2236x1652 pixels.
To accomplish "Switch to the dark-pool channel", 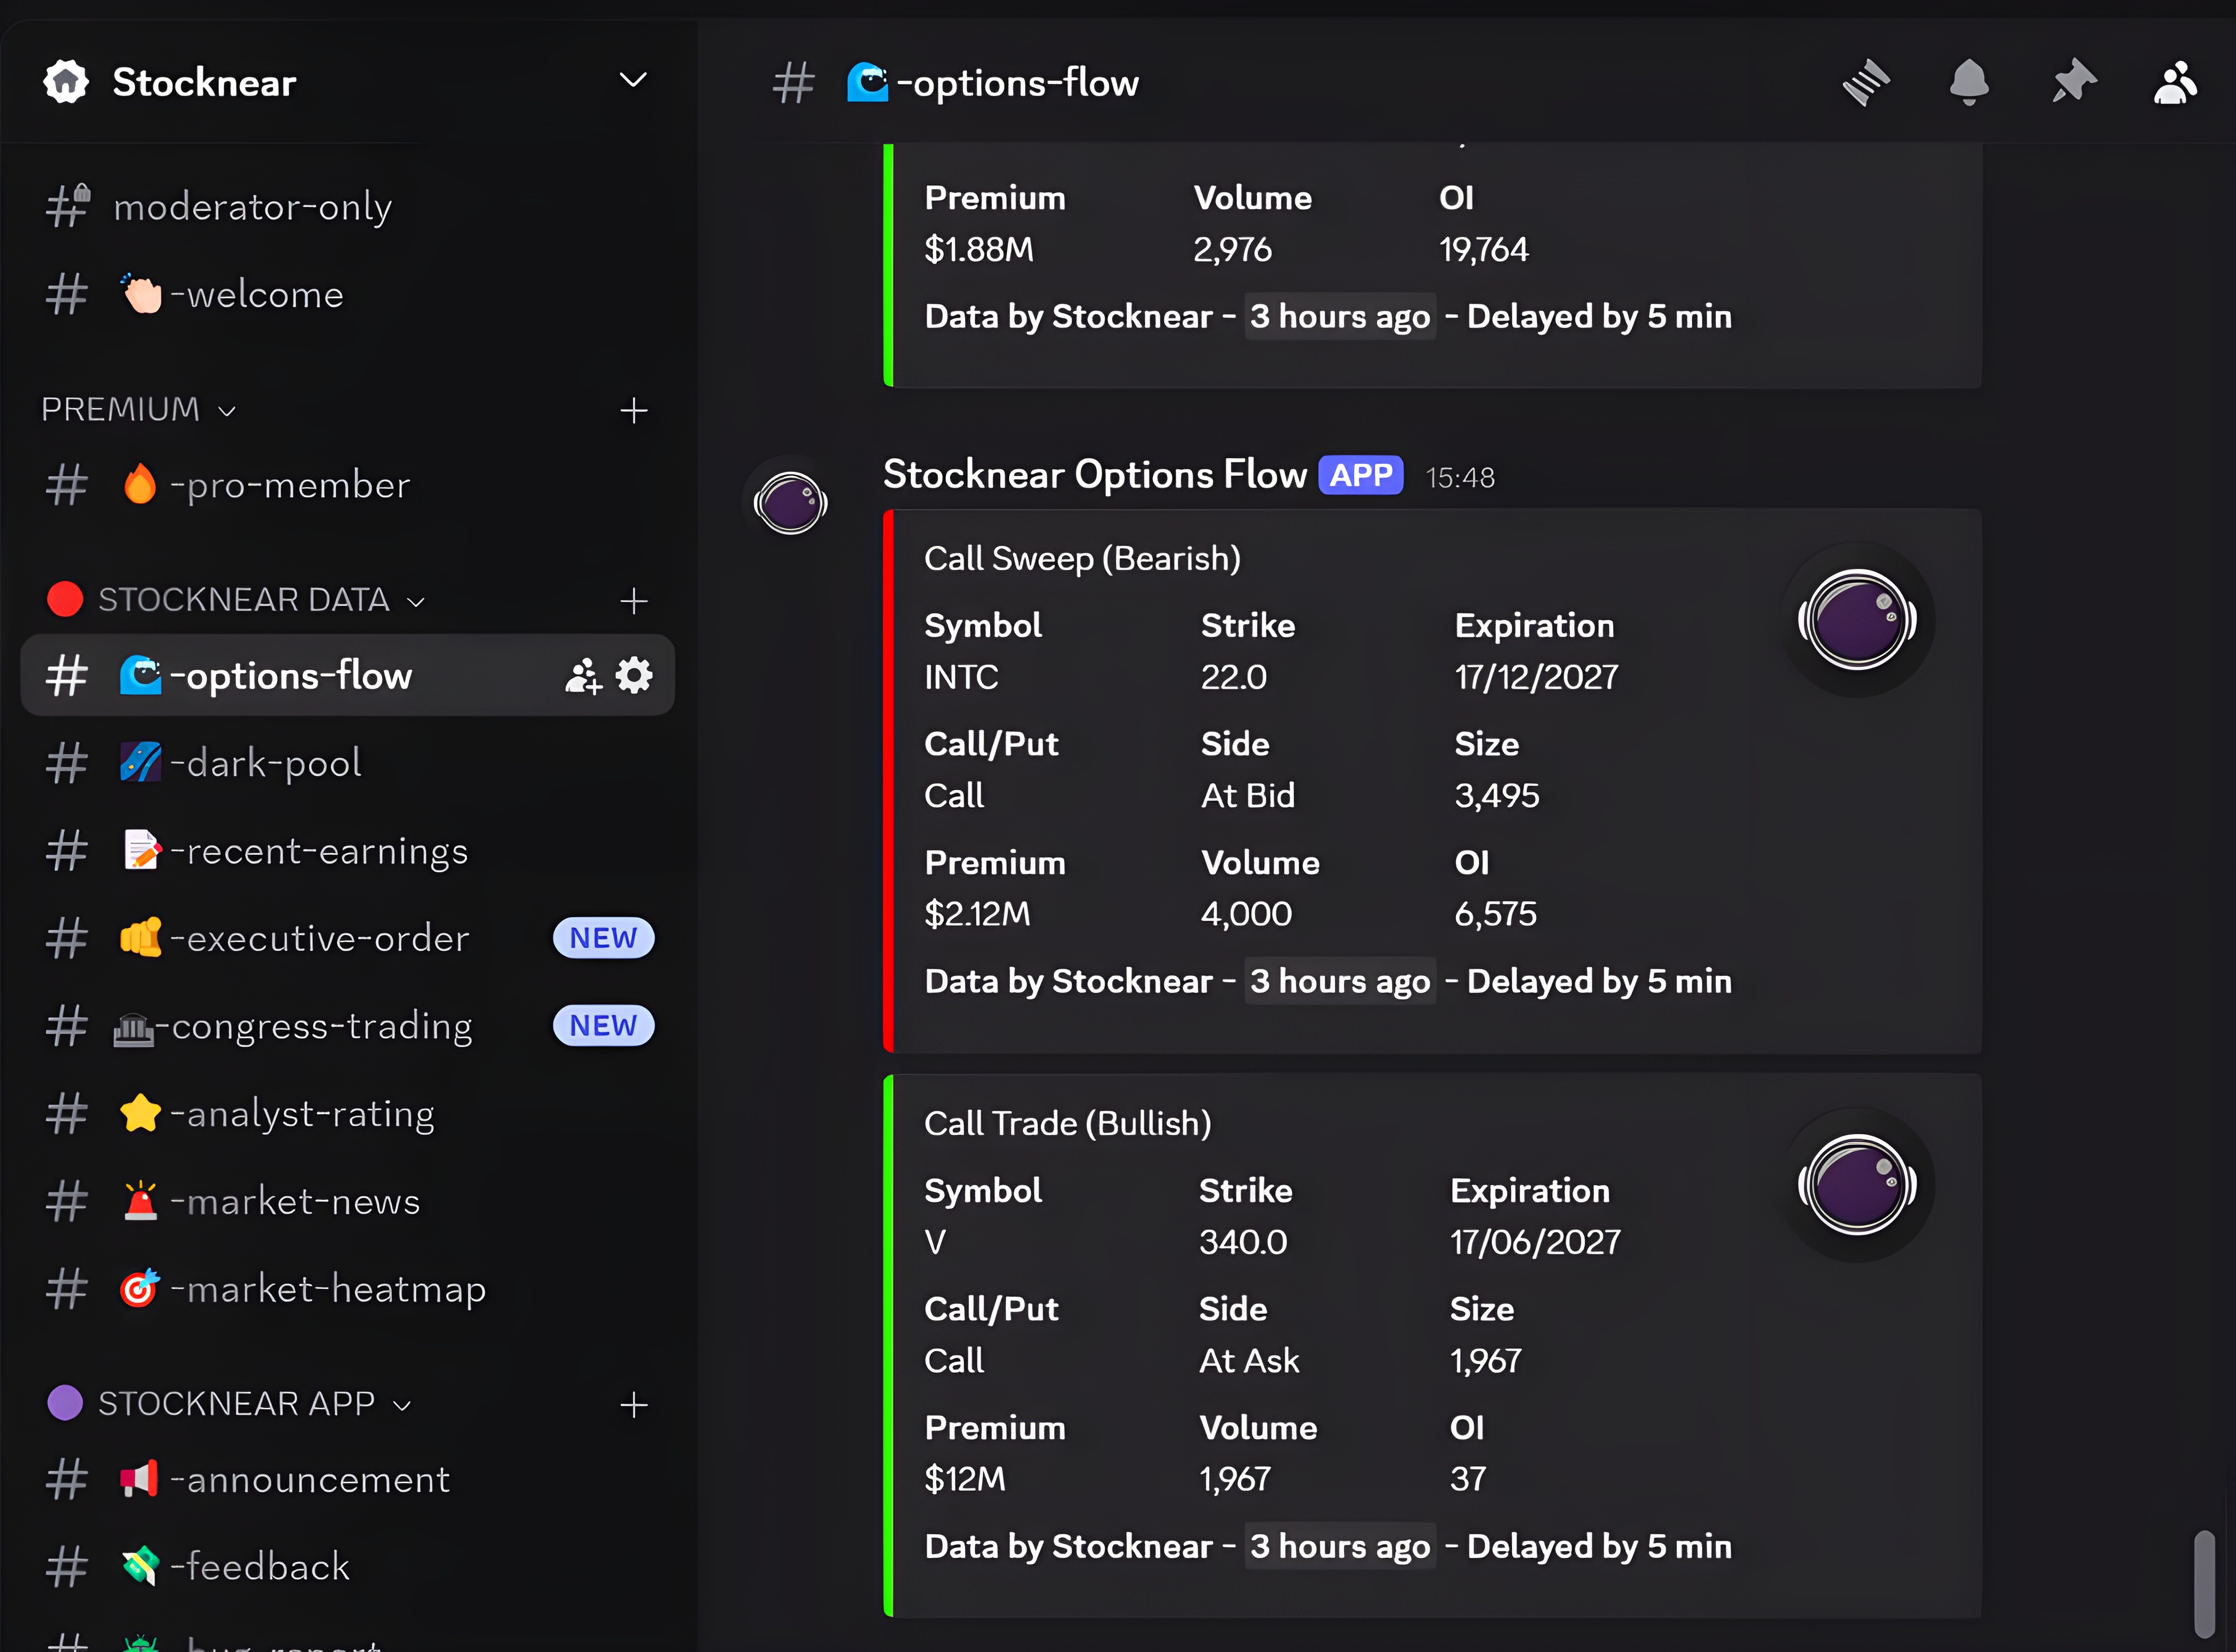I will click(x=265, y=763).
